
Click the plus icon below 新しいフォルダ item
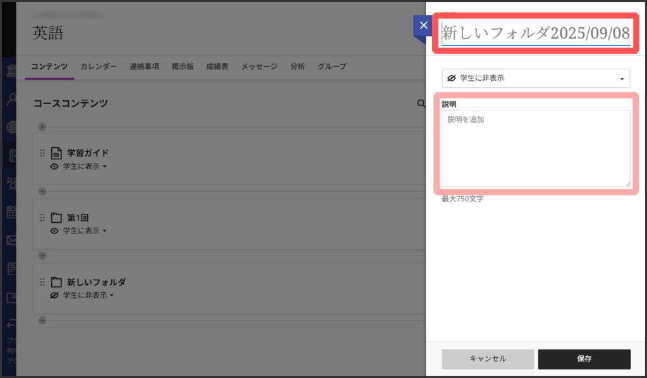(42, 320)
